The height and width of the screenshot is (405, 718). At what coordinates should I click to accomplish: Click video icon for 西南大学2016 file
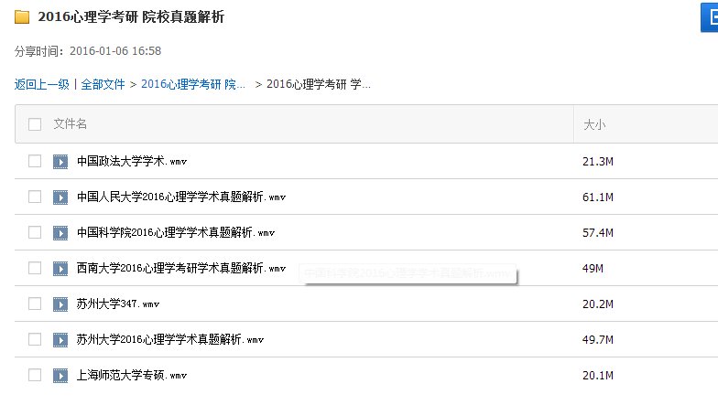point(60,268)
